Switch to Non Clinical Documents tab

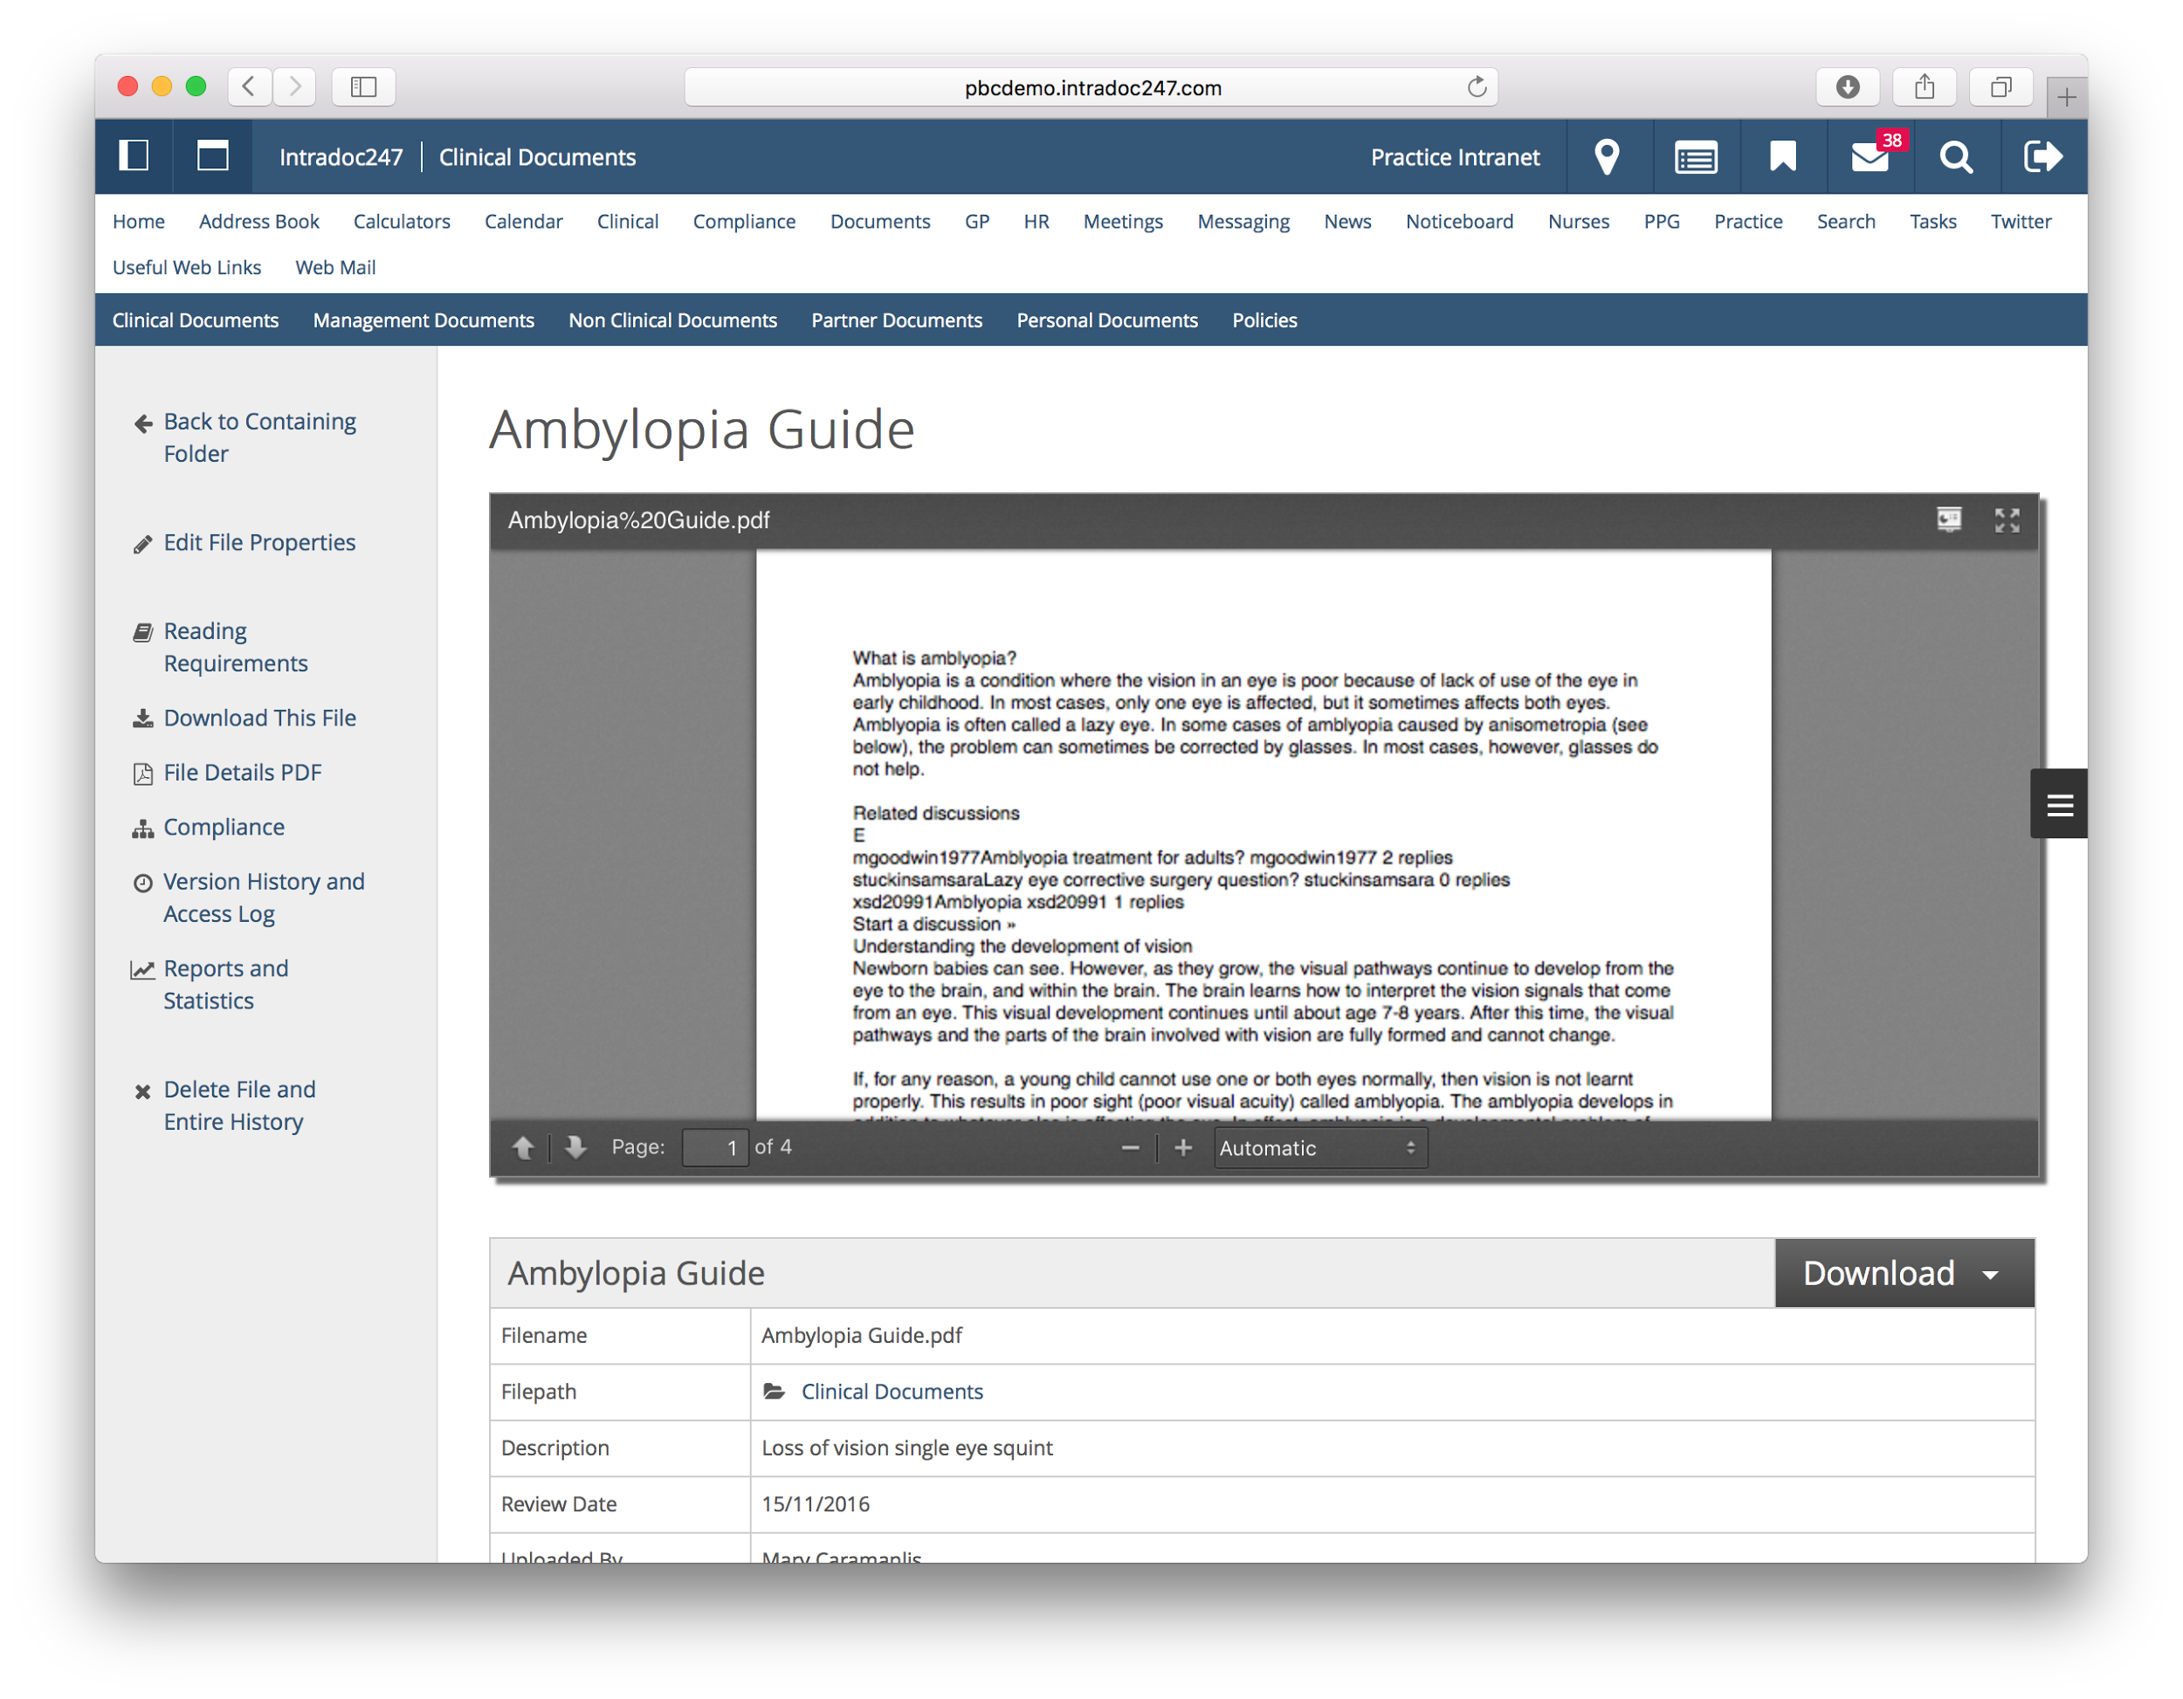click(x=672, y=320)
